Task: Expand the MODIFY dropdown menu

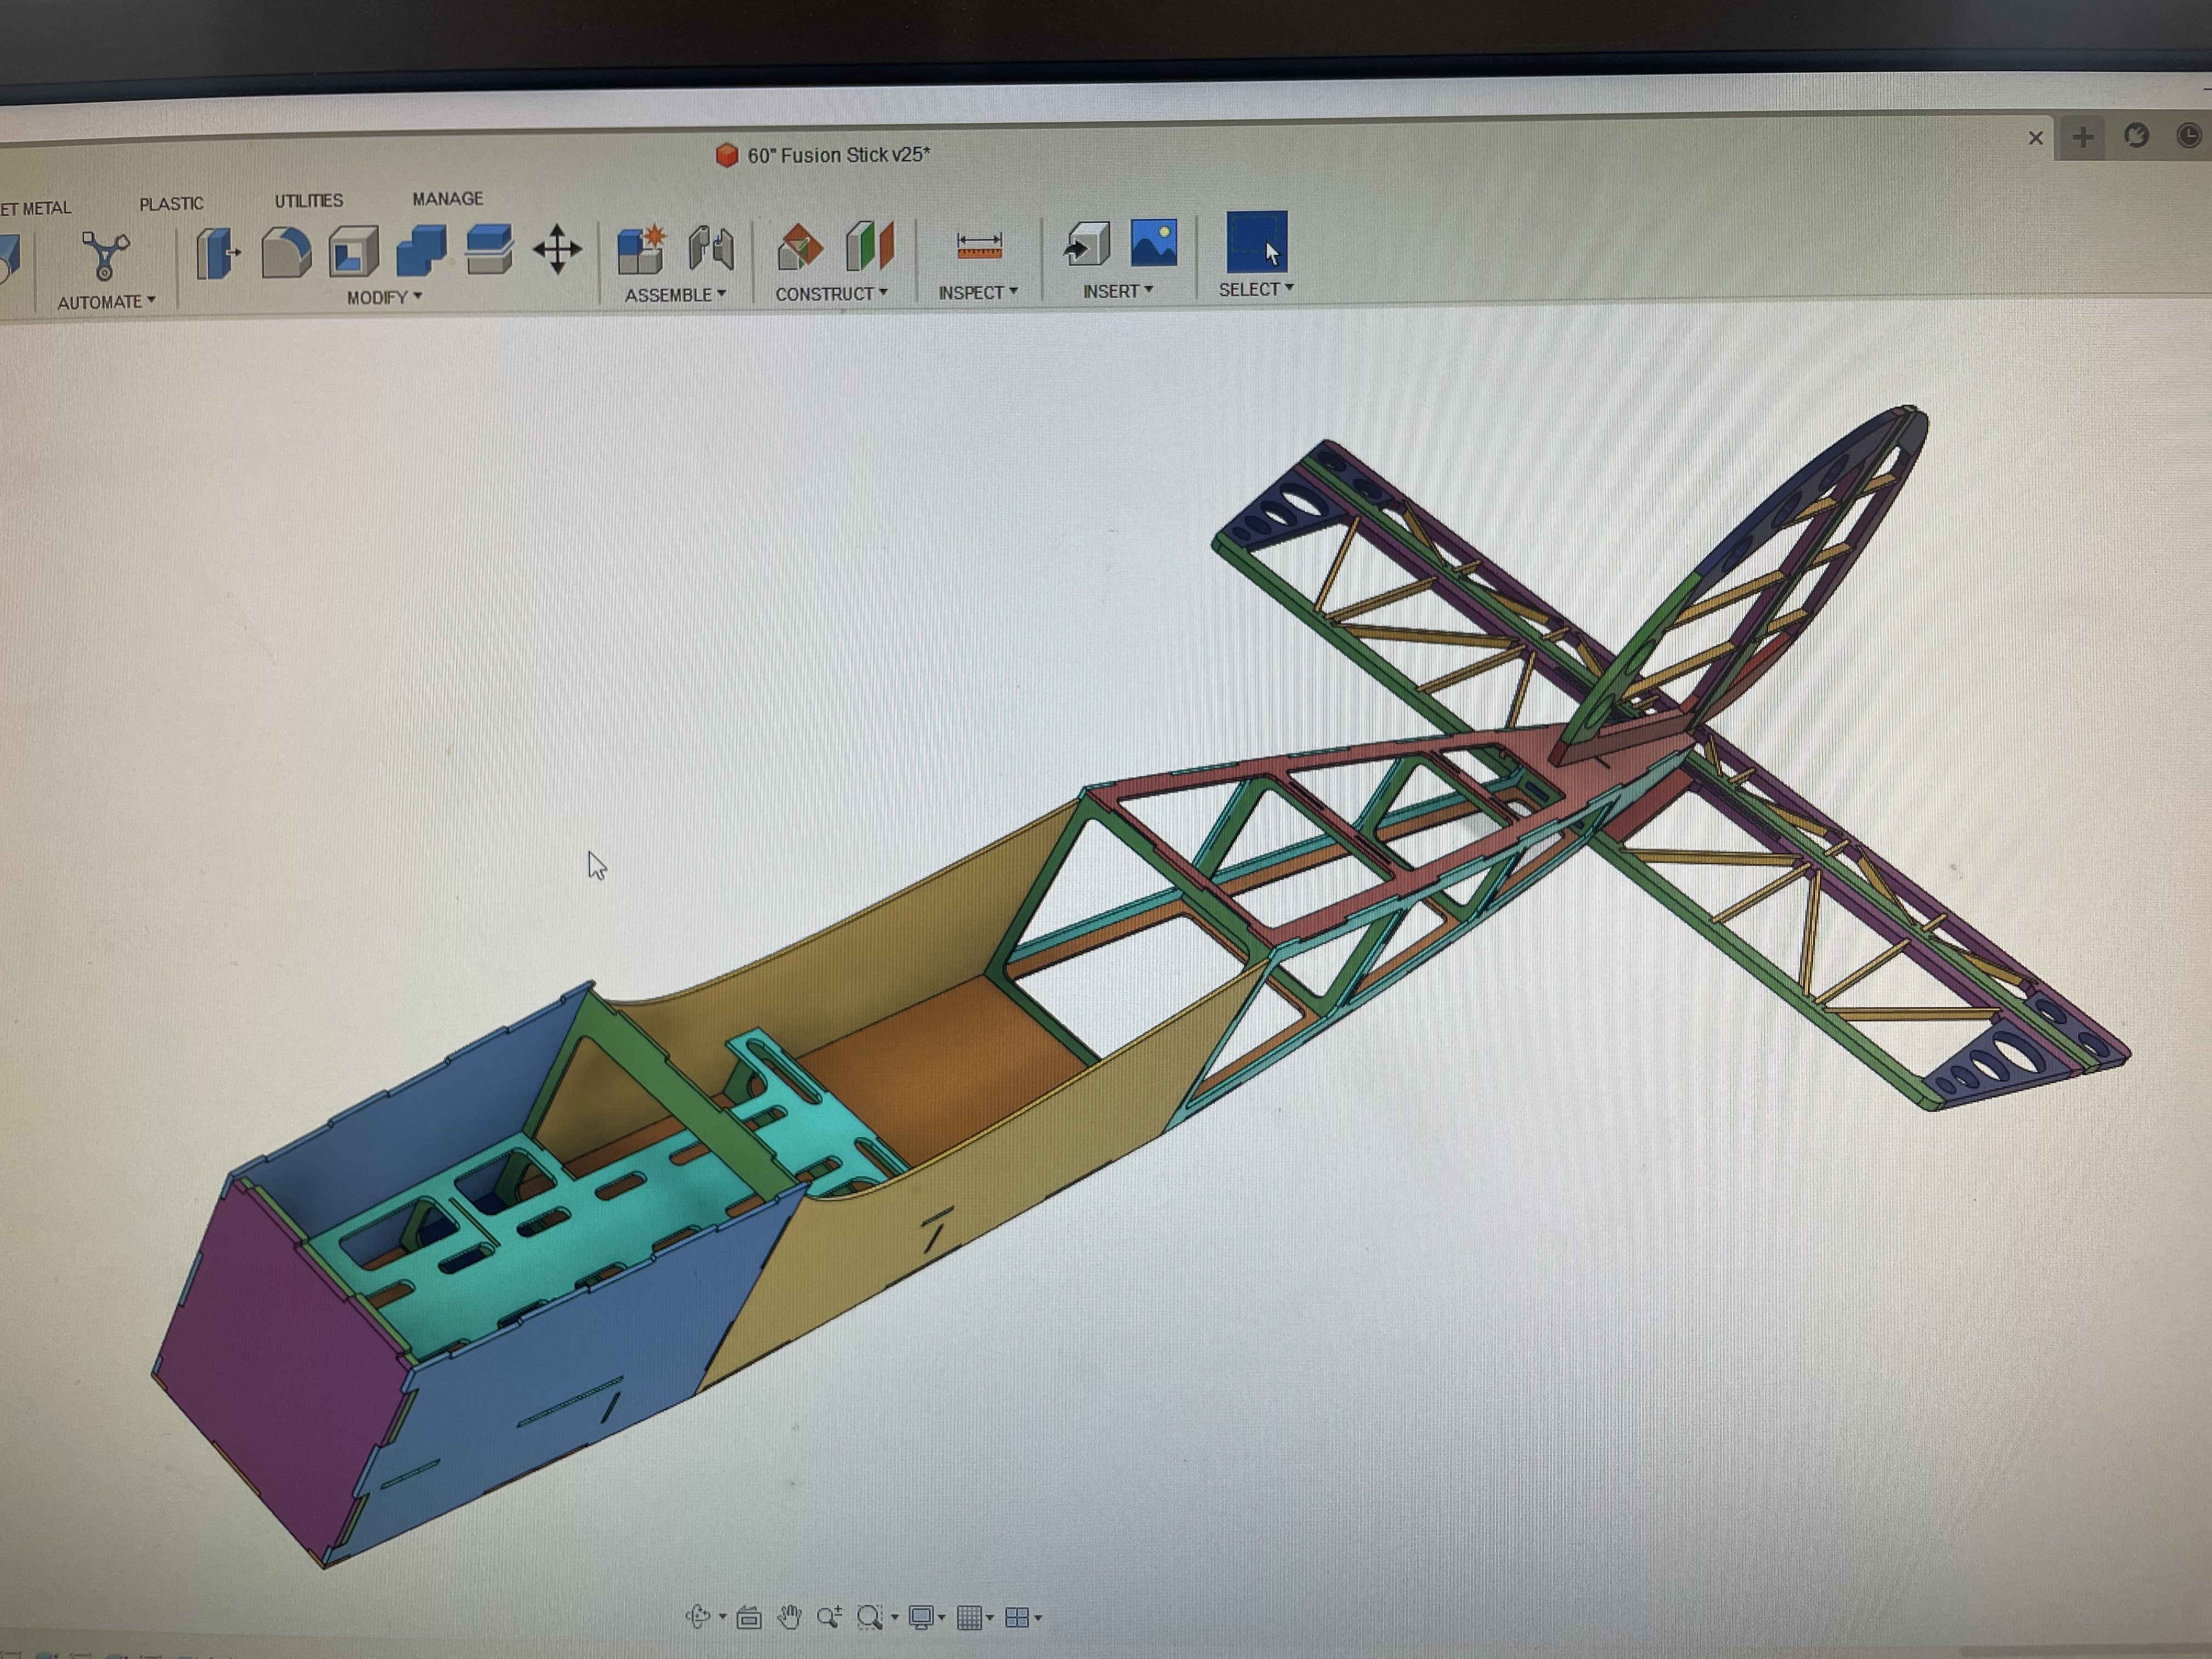Action: click(x=384, y=298)
